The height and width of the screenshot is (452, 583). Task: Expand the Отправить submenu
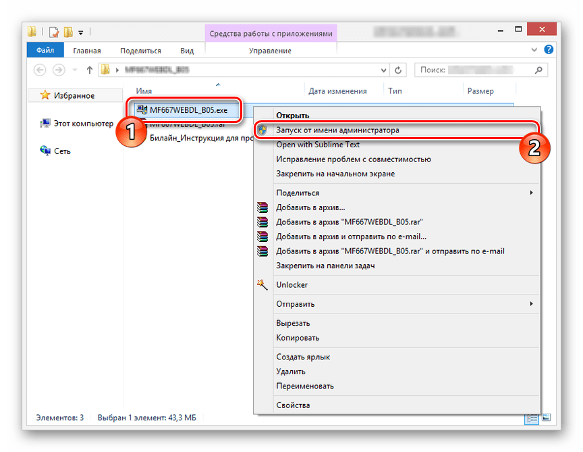point(397,304)
